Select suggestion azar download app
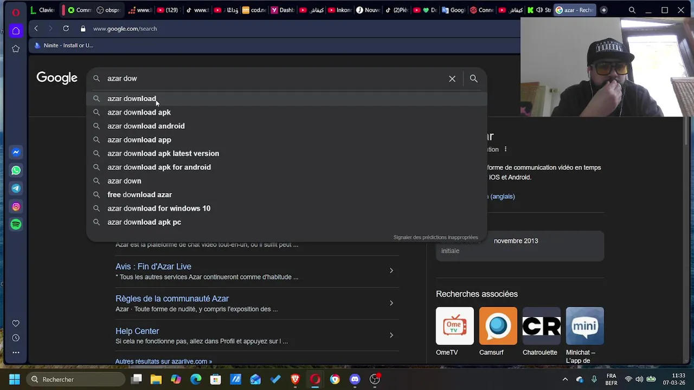Screen dimensions: 694x390 point(287,140)
